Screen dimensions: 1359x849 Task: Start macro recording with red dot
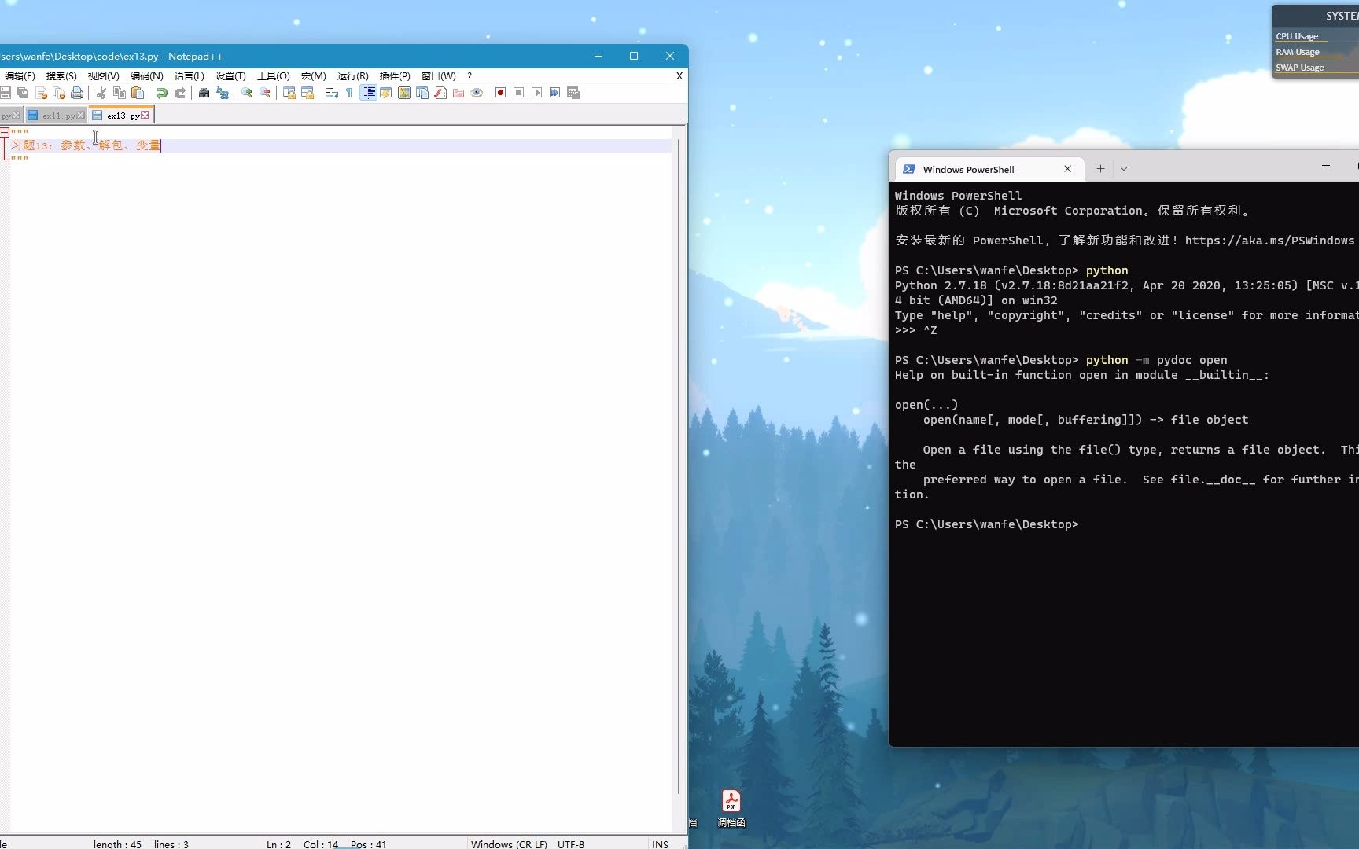coord(500,93)
